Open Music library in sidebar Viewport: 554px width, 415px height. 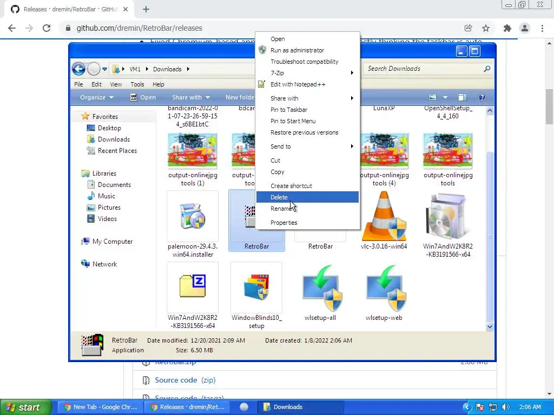tap(101, 196)
